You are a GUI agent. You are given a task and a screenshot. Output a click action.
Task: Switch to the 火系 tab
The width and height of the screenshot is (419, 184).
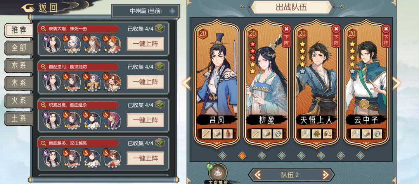19,101
